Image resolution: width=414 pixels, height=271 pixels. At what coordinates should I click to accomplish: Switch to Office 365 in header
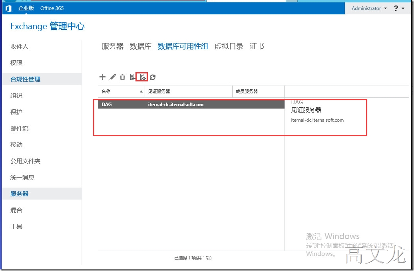[x=52, y=8]
